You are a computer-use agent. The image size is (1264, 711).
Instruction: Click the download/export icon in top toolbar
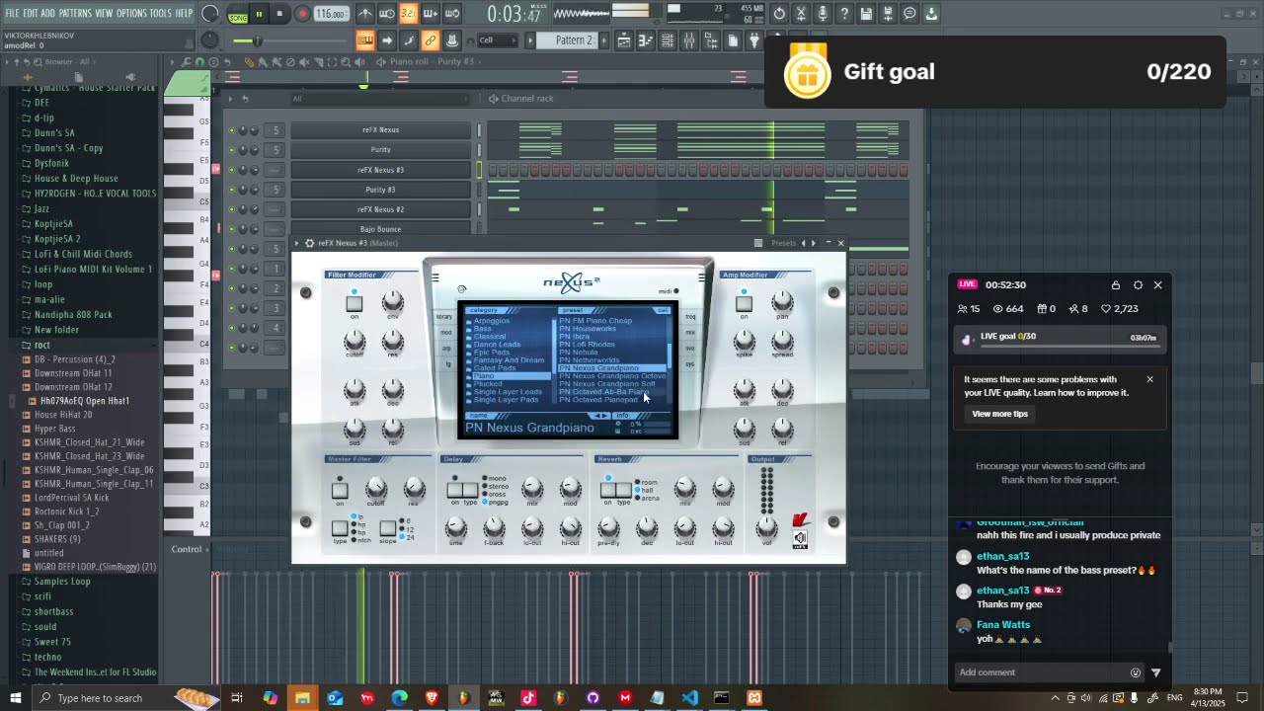click(x=931, y=14)
